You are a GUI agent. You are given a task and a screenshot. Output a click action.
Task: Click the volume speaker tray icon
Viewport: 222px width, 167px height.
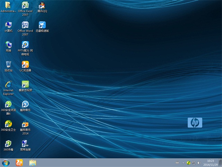tap(199, 162)
